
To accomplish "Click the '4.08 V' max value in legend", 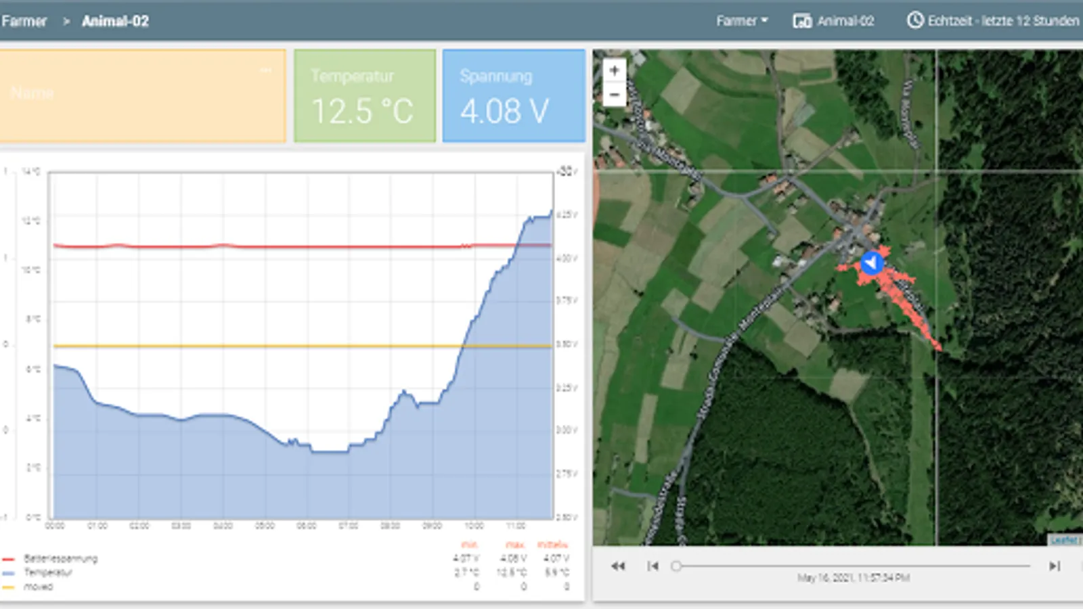I will click(513, 559).
